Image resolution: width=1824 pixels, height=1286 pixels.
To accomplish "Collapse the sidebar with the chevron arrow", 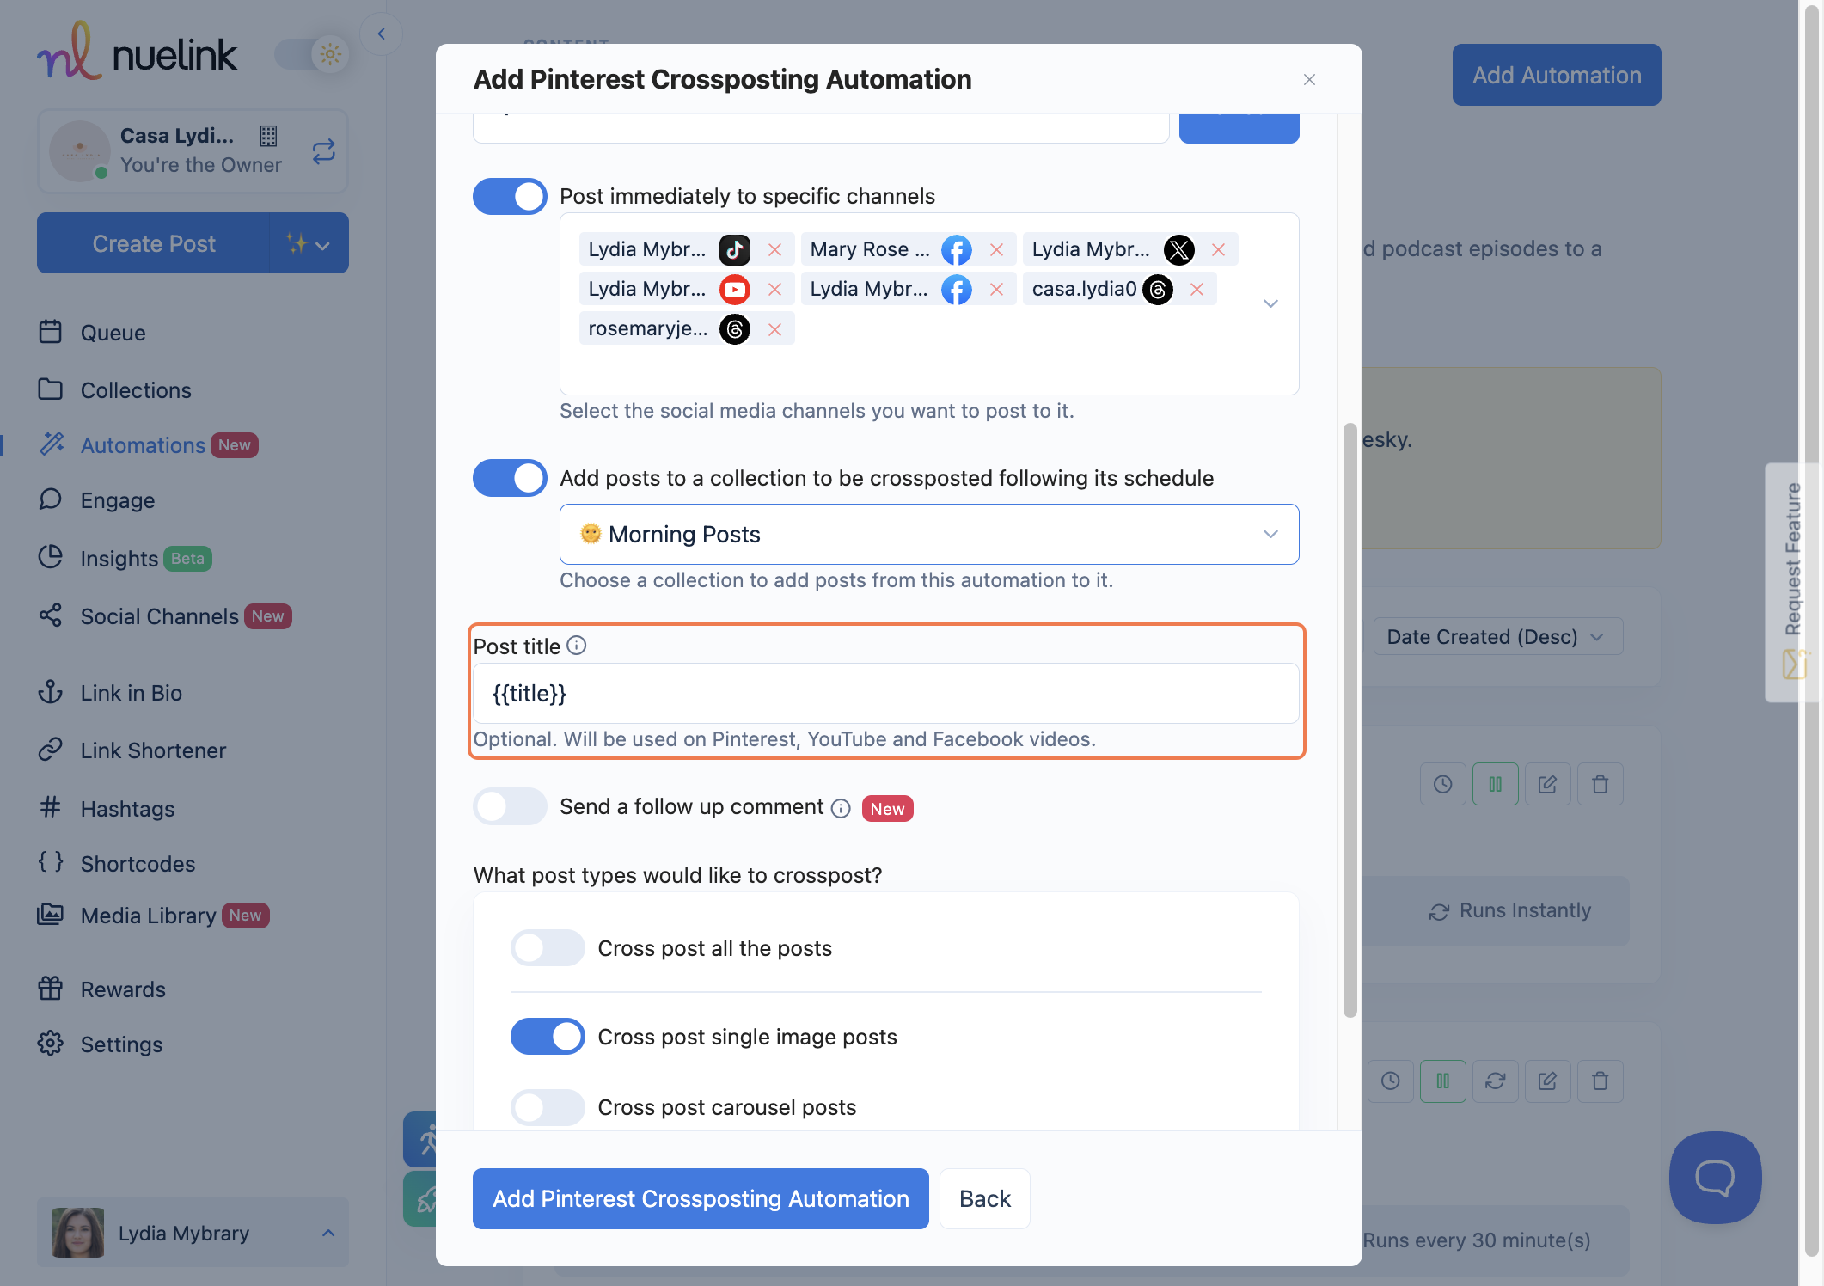I will point(381,34).
